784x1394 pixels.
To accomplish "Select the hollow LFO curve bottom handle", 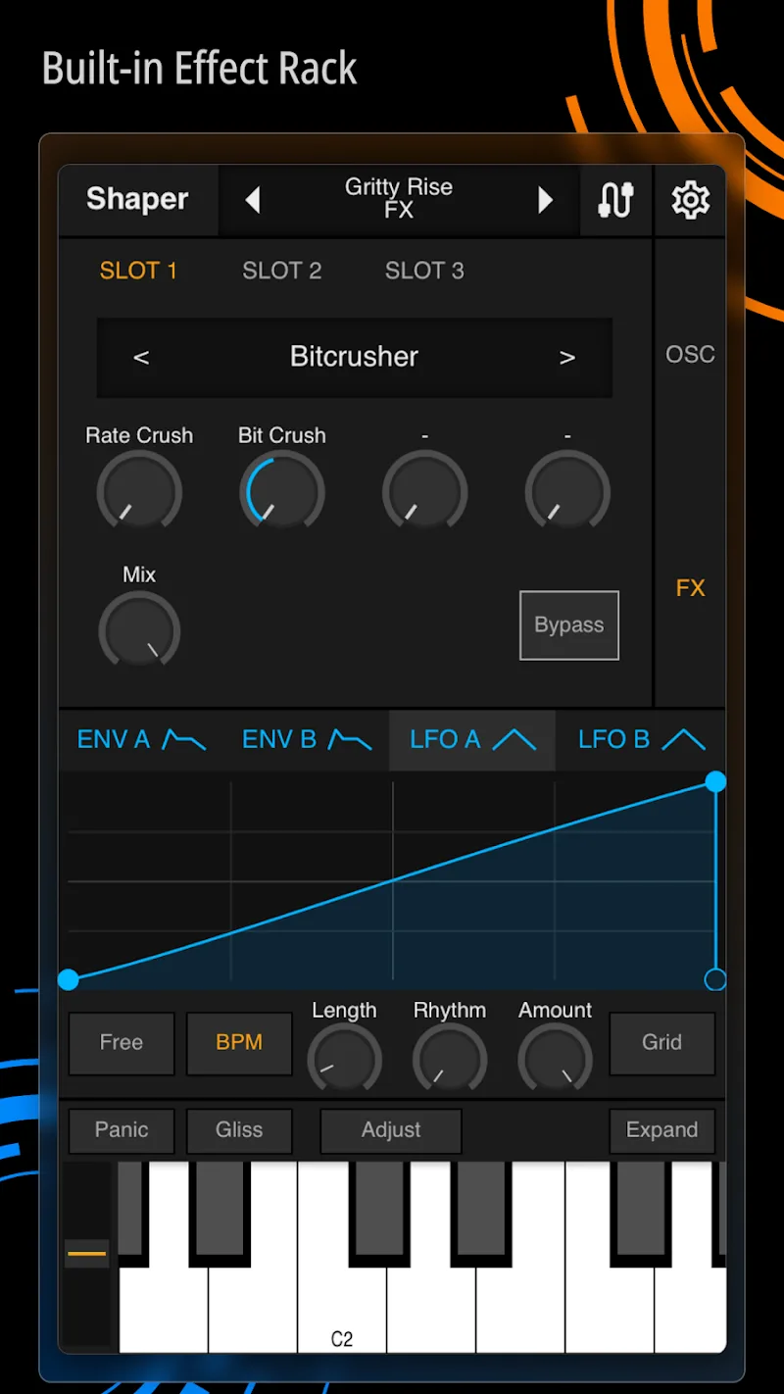I will [715, 979].
